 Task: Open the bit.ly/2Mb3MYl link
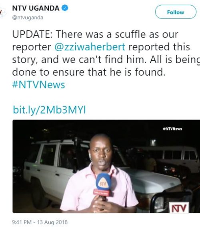(49, 110)
